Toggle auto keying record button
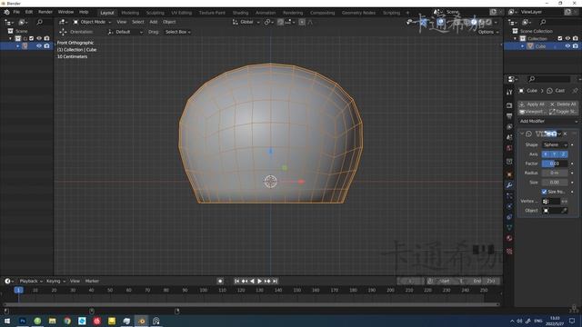This screenshot has width=582, height=327. (220, 281)
